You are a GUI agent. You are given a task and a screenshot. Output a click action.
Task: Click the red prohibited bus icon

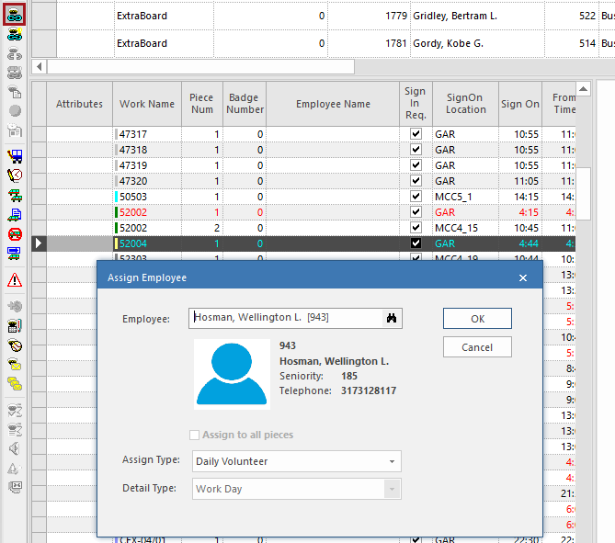[15, 234]
